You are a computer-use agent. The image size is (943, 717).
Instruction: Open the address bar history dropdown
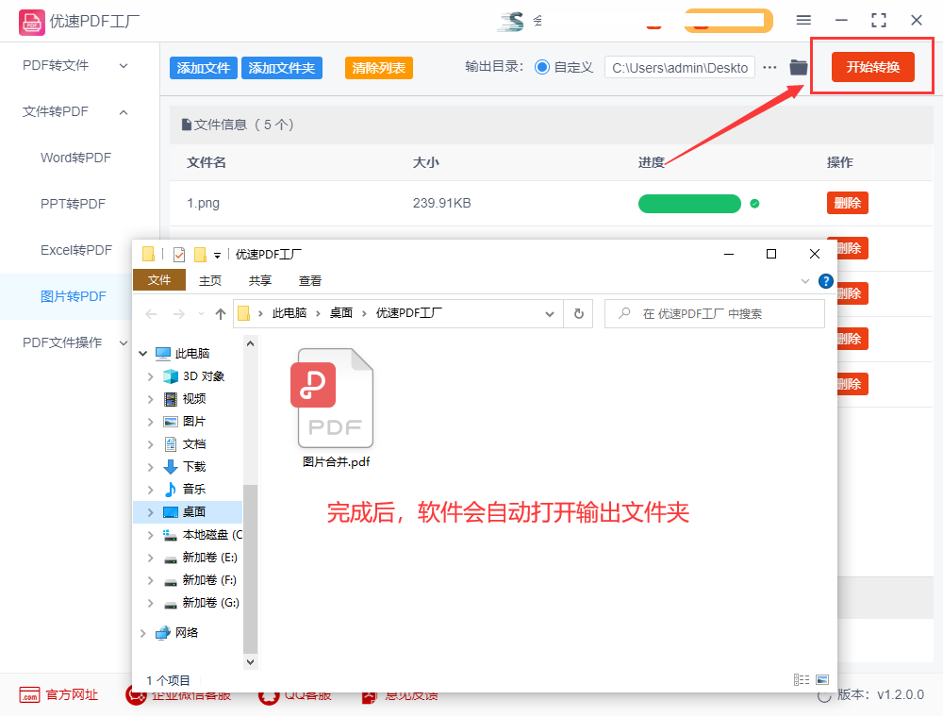pyautogui.click(x=549, y=314)
